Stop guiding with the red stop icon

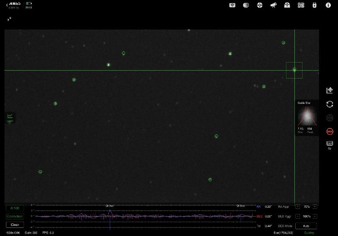point(330,131)
